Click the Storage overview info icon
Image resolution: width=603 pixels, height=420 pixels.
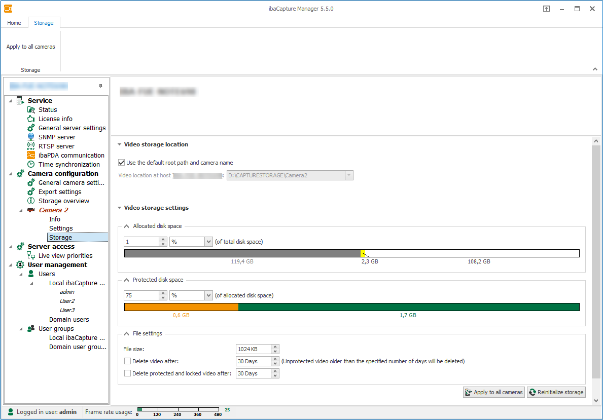[x=31, y=201]
